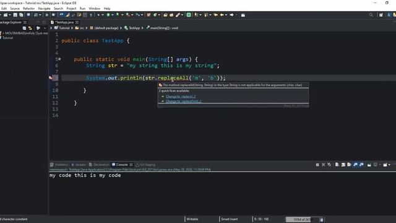
Task: Click the Java perspective icon
Action: (x=389, y=15)
